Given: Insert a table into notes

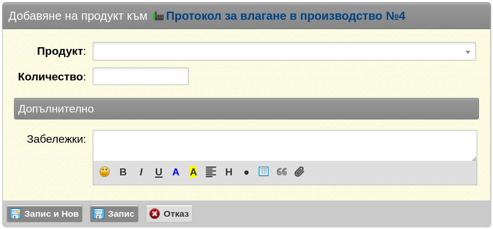Looking at the screenshot, I should [x=263, y=171].
